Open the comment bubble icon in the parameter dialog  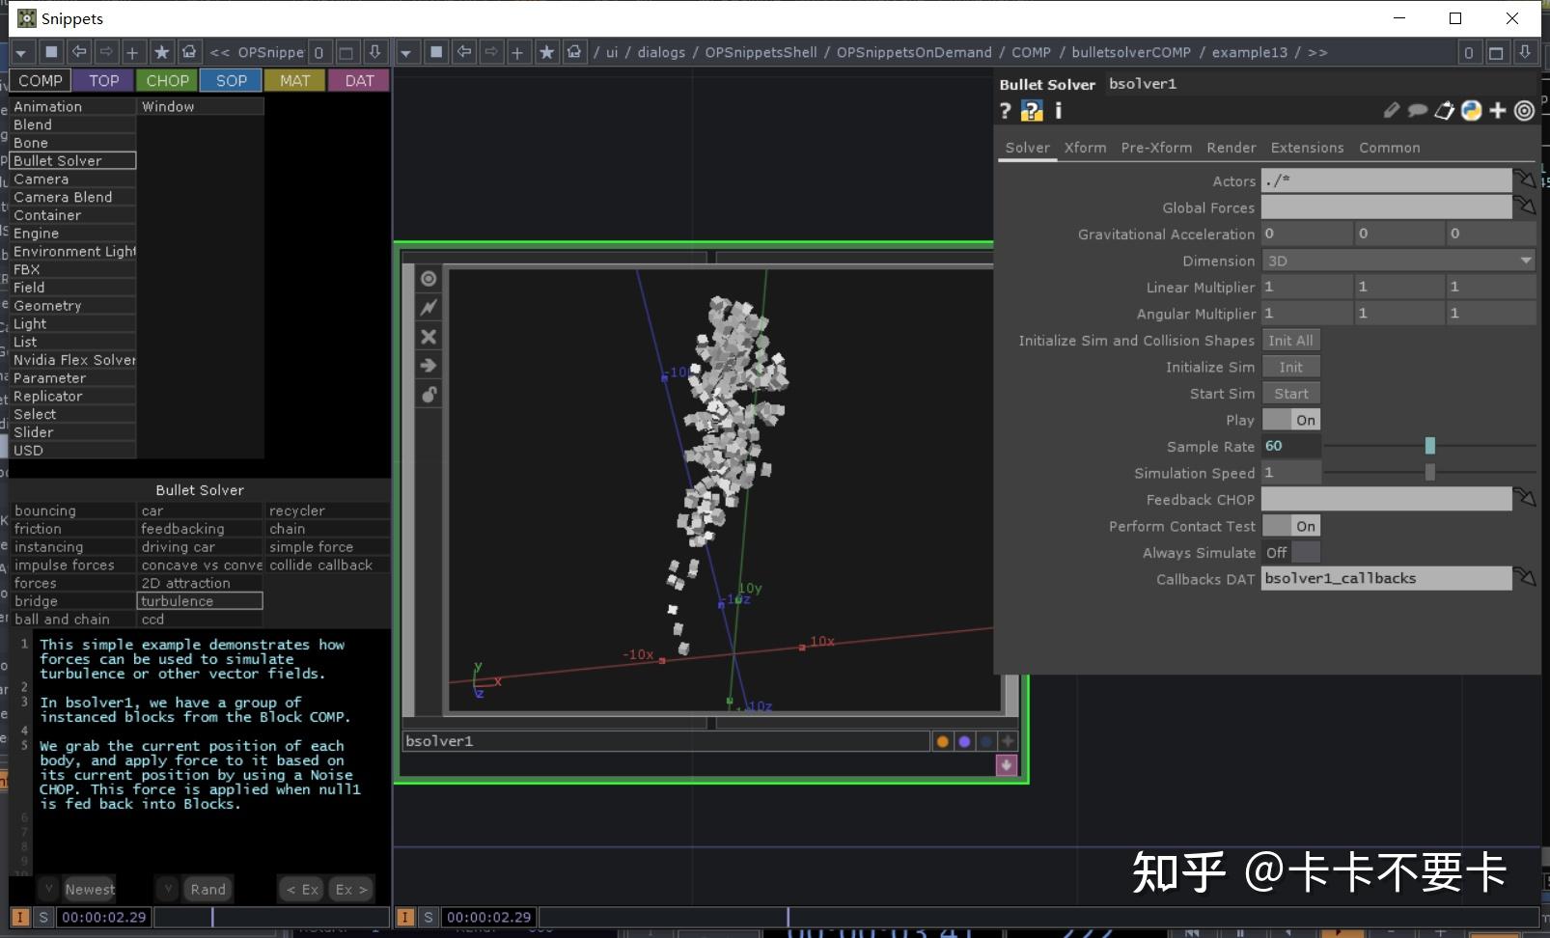click(x=1418, y=110)
